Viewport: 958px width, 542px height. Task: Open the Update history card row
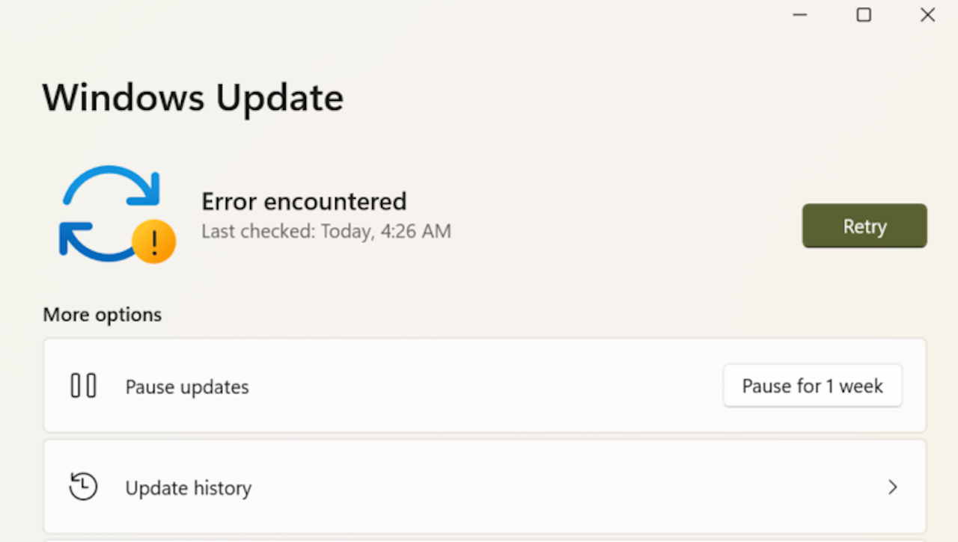pyautogui.click(x=485, y=487)
